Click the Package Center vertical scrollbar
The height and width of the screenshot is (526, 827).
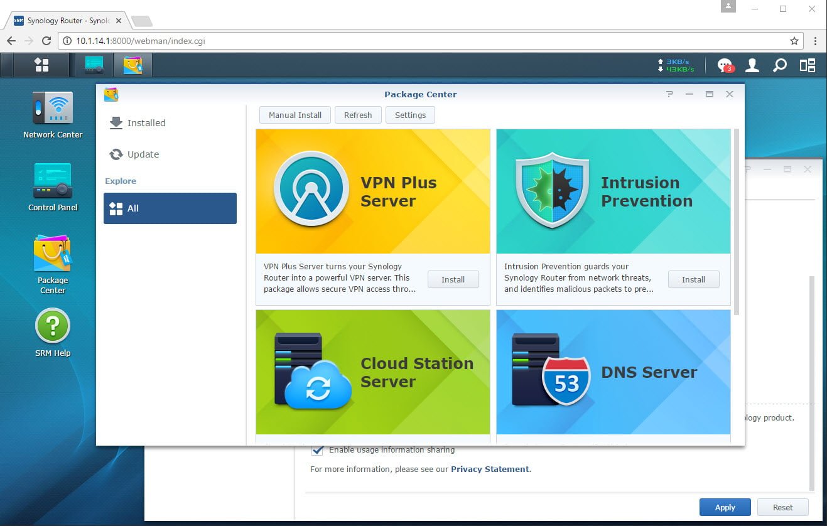(737, 222)
